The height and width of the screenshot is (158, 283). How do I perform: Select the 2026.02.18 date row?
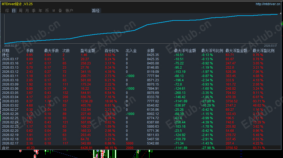[x=10, y=139]
